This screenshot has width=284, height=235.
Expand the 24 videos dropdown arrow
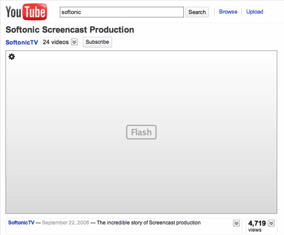point(74,42)
